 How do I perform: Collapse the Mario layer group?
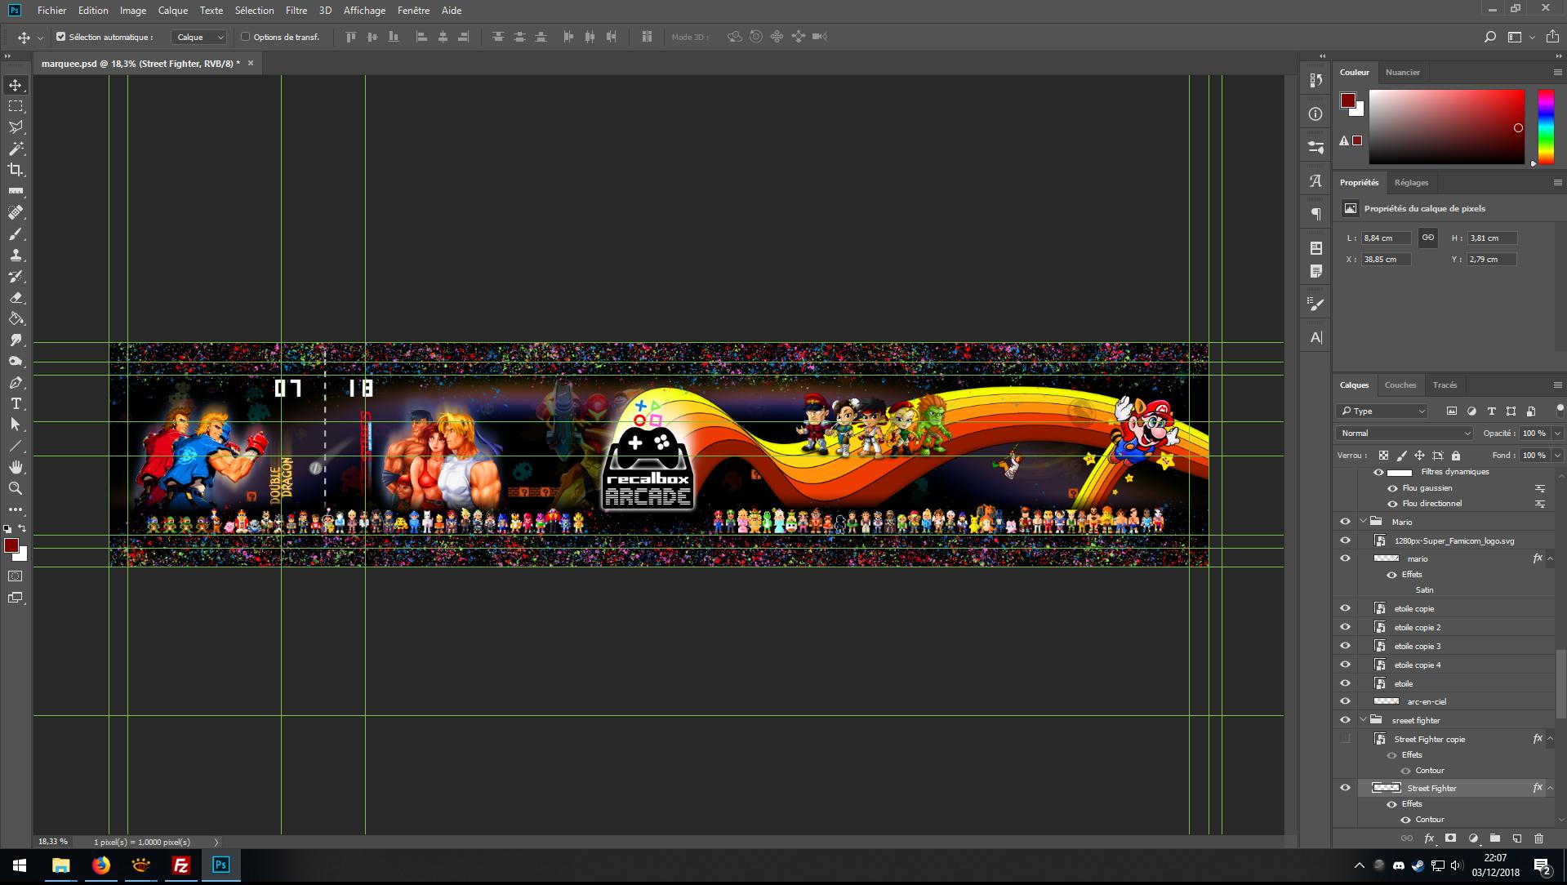pos(1363,522)
